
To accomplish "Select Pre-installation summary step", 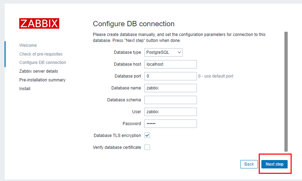I will [42, 80].
